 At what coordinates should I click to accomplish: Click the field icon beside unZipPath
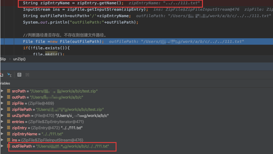point(9,115)
